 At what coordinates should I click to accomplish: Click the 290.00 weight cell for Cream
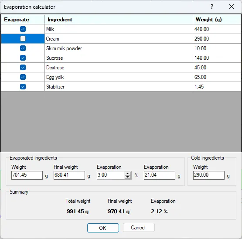[217, 39]
